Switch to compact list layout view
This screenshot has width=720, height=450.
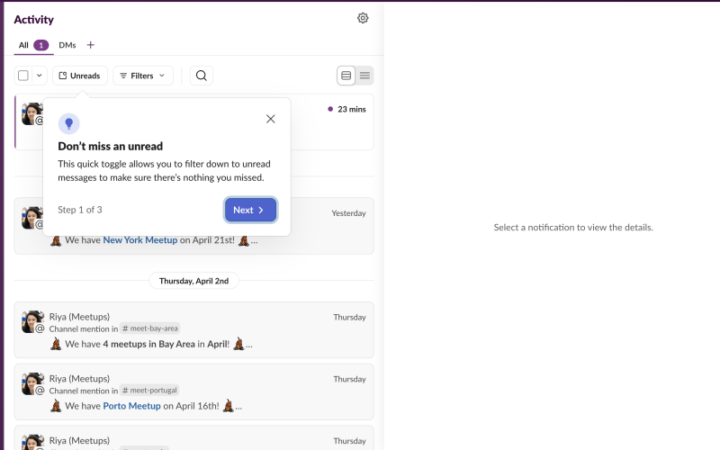click(364, 76)
